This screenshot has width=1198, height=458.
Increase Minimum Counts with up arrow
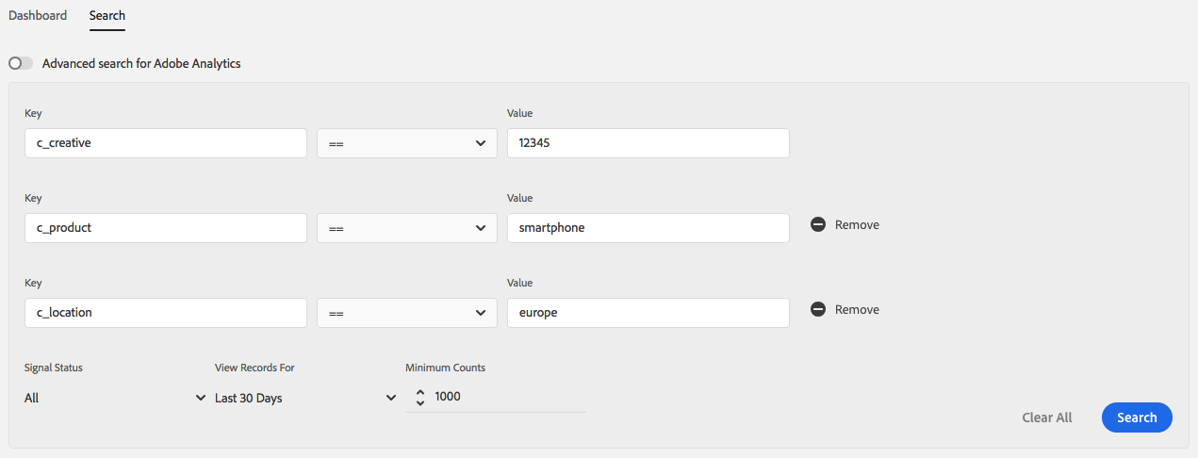click(420, 392)
